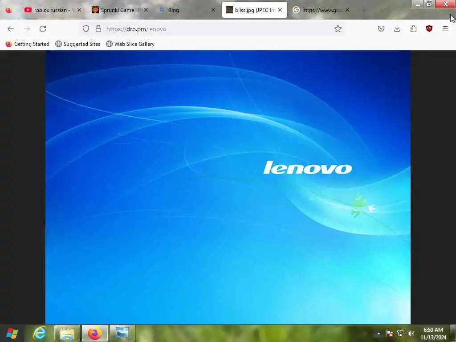Screen dimensions: 456x342
Task: Close the Sprunki Game tab
Action: [146, 10]
